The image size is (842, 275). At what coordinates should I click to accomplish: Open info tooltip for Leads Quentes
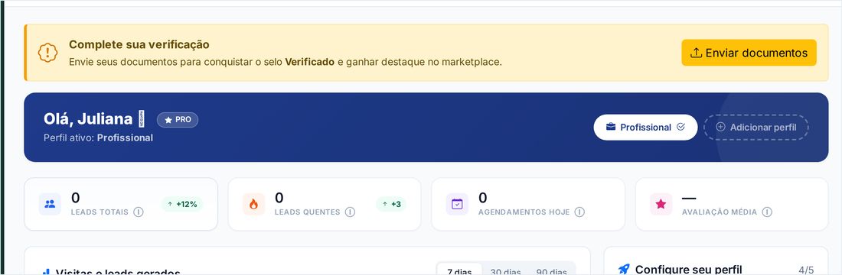350,212
